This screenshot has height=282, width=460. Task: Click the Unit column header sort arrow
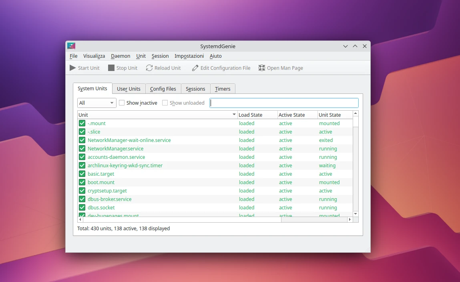tap(234, 115)
